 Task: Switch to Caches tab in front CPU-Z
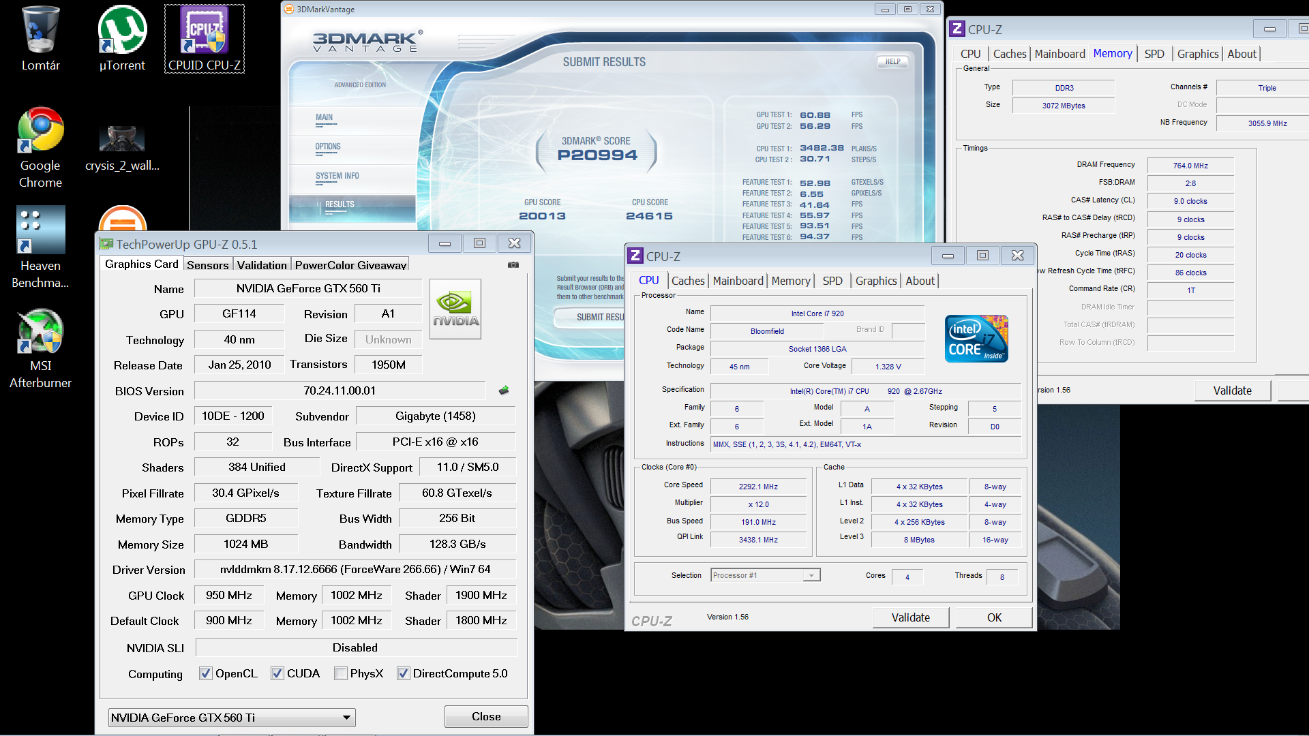[688, 281]
